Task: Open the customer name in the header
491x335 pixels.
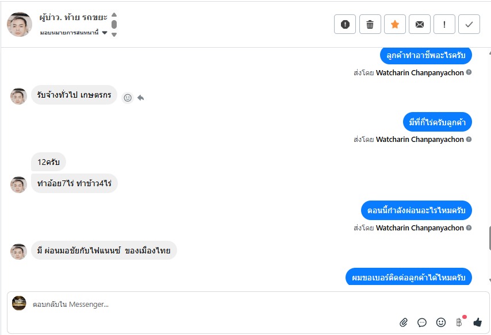Action: tap(74, 17)
